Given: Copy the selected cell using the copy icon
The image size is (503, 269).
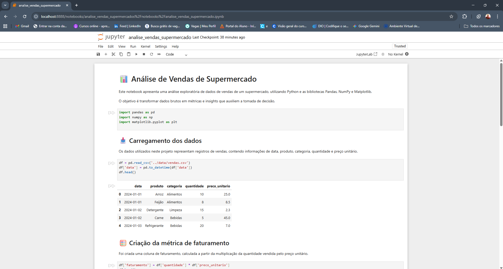Looking at the screenshot, I should click(x=121, y=54).
